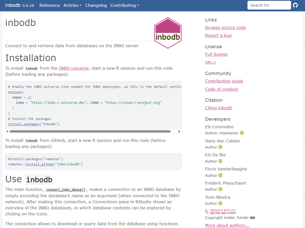Viewport: 305px width, 228px height.
Task: Open the connect_inbo_dbase() function link
Action: pyautogui.click(x=66, y=190)
